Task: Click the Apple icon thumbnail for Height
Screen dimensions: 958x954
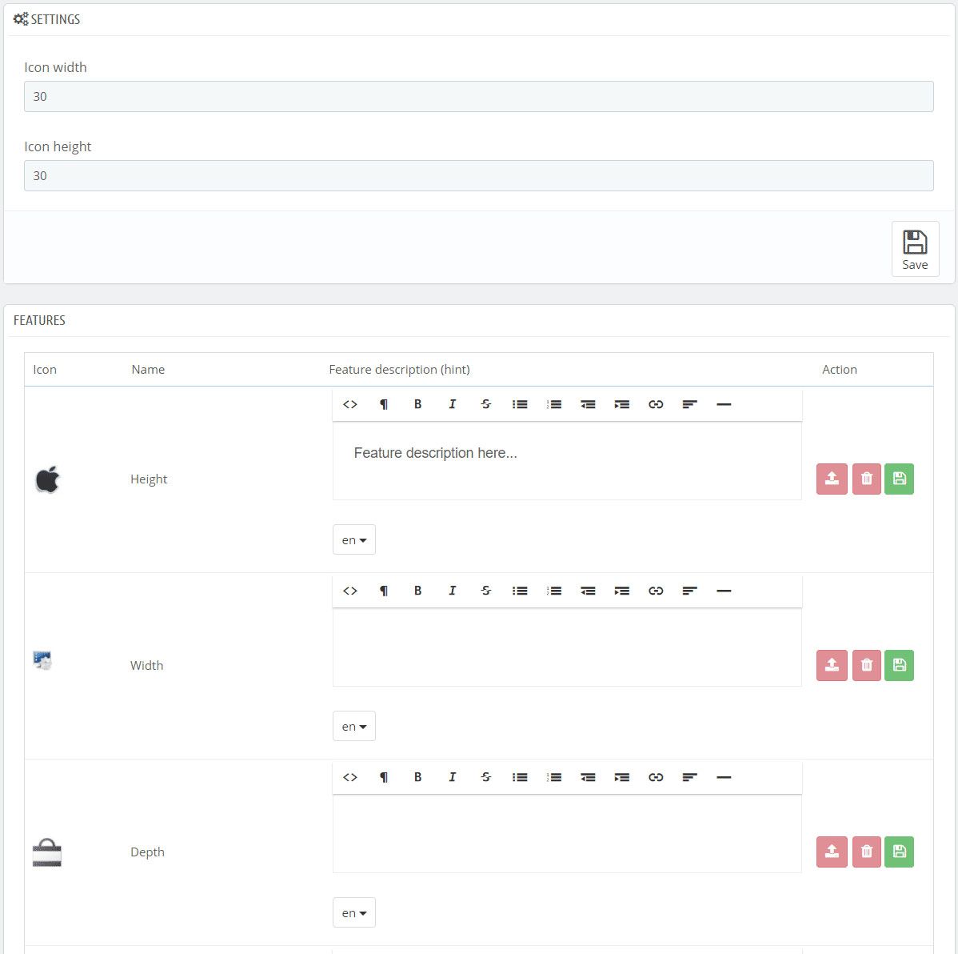Action: point(47,479)
